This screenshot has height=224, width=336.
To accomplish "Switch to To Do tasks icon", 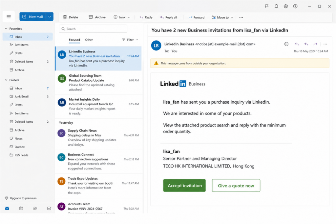I will click(x=49, y=208).
